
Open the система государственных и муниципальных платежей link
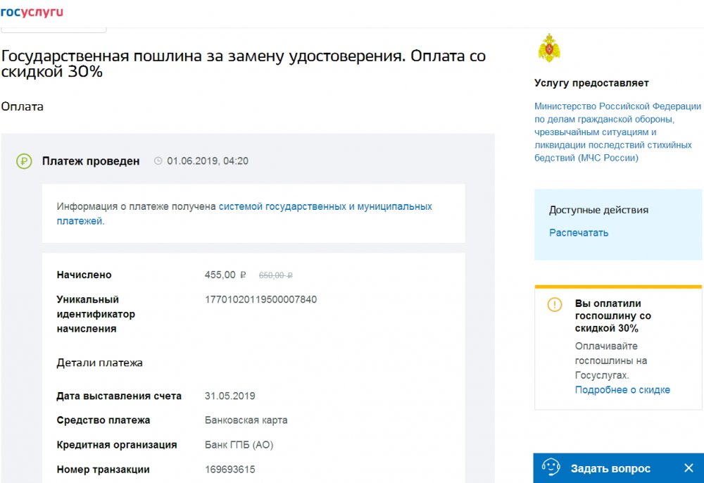(x=325, y=206)
